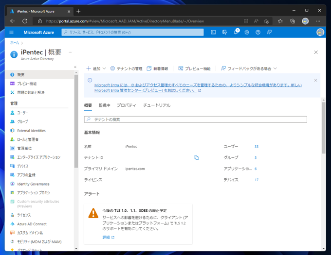The height and width of the screenshot is (255, 331).
Task: Add this page to browser favorites
Action: pos(266,21)
